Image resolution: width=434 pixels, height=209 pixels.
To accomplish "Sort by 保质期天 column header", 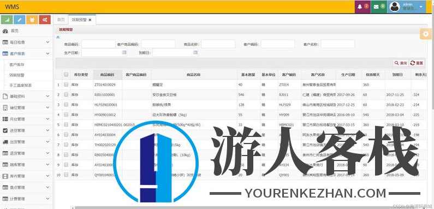I will coord(373,75).
